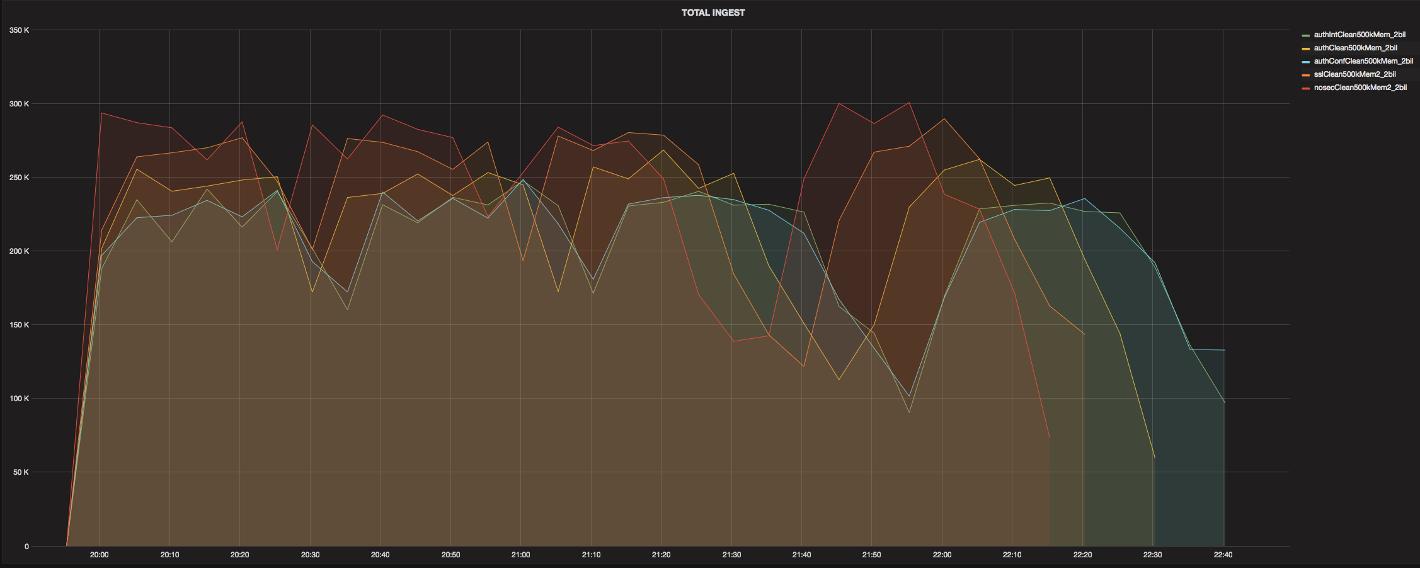Select the orange sslClean legend color line
The height and width of the screenshot is (568, 1420).
[1305, 75]
